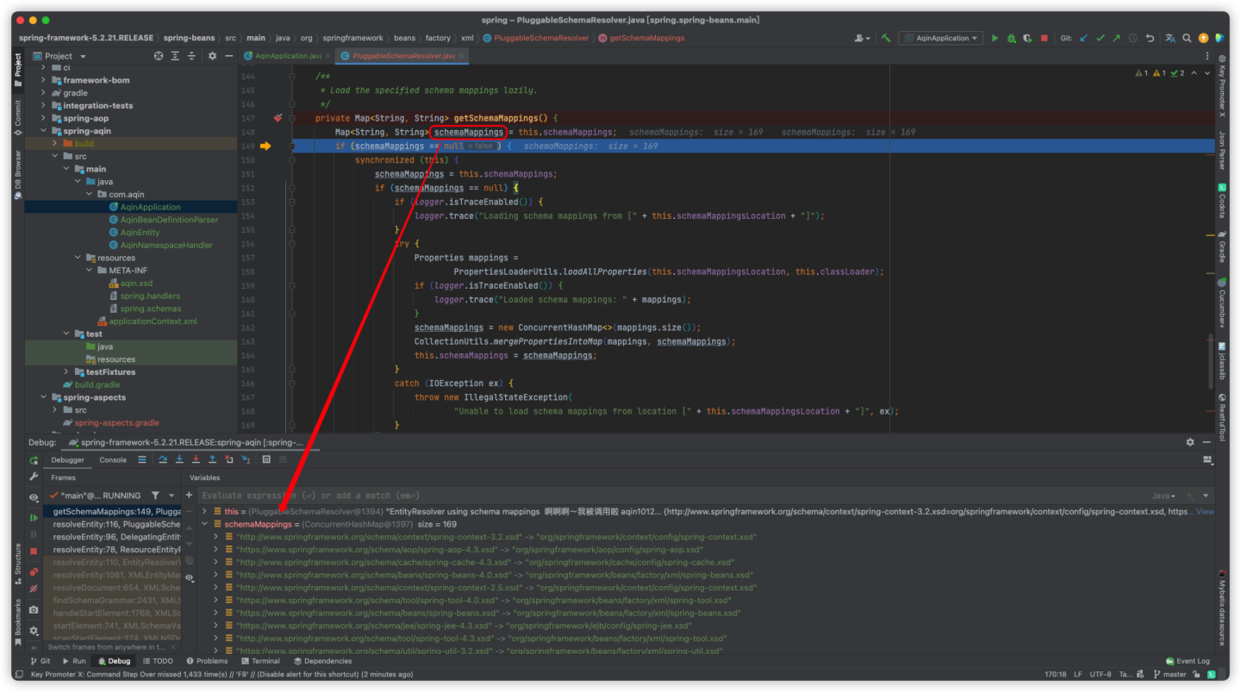Screen dimensions: 1241x692
Task: Collapse the schemaMappings variable node
Action: (x=204, y=524)
